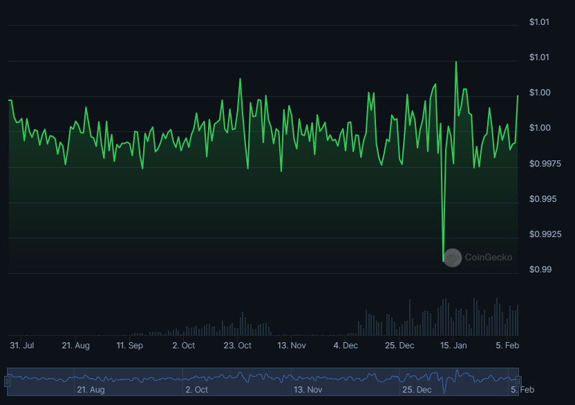575x405 pixels.
Task: Click the right handle of the range navigator
Action: (518, 381)
